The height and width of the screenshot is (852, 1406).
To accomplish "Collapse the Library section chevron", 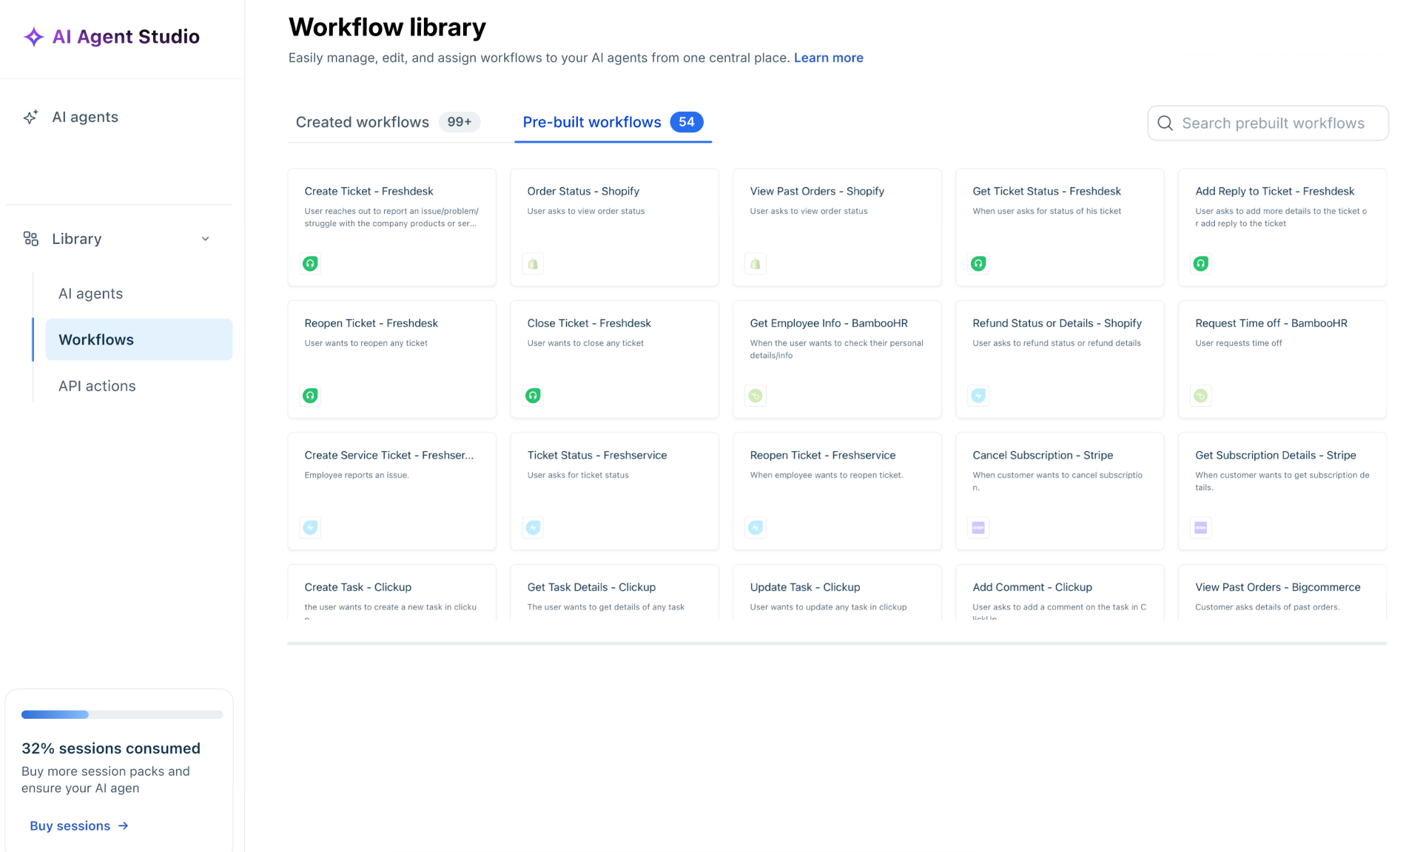I will pos(206,239).
